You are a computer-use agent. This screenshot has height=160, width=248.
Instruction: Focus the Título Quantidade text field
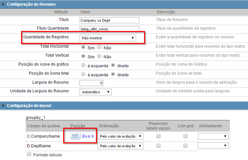click(109, 29)
